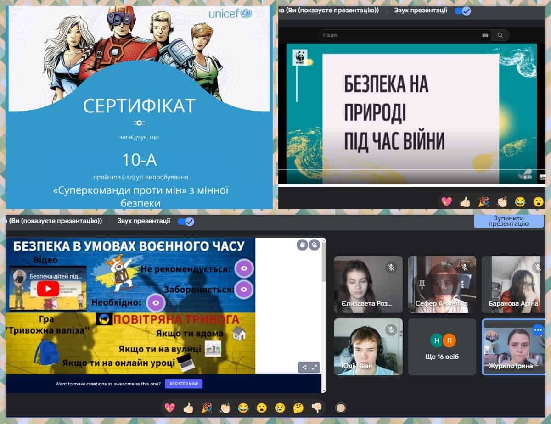The image size is (551, 424).
Task: Click laptop icon beside Якщо ти на онлайн уроці
Action: pos(186,363)
